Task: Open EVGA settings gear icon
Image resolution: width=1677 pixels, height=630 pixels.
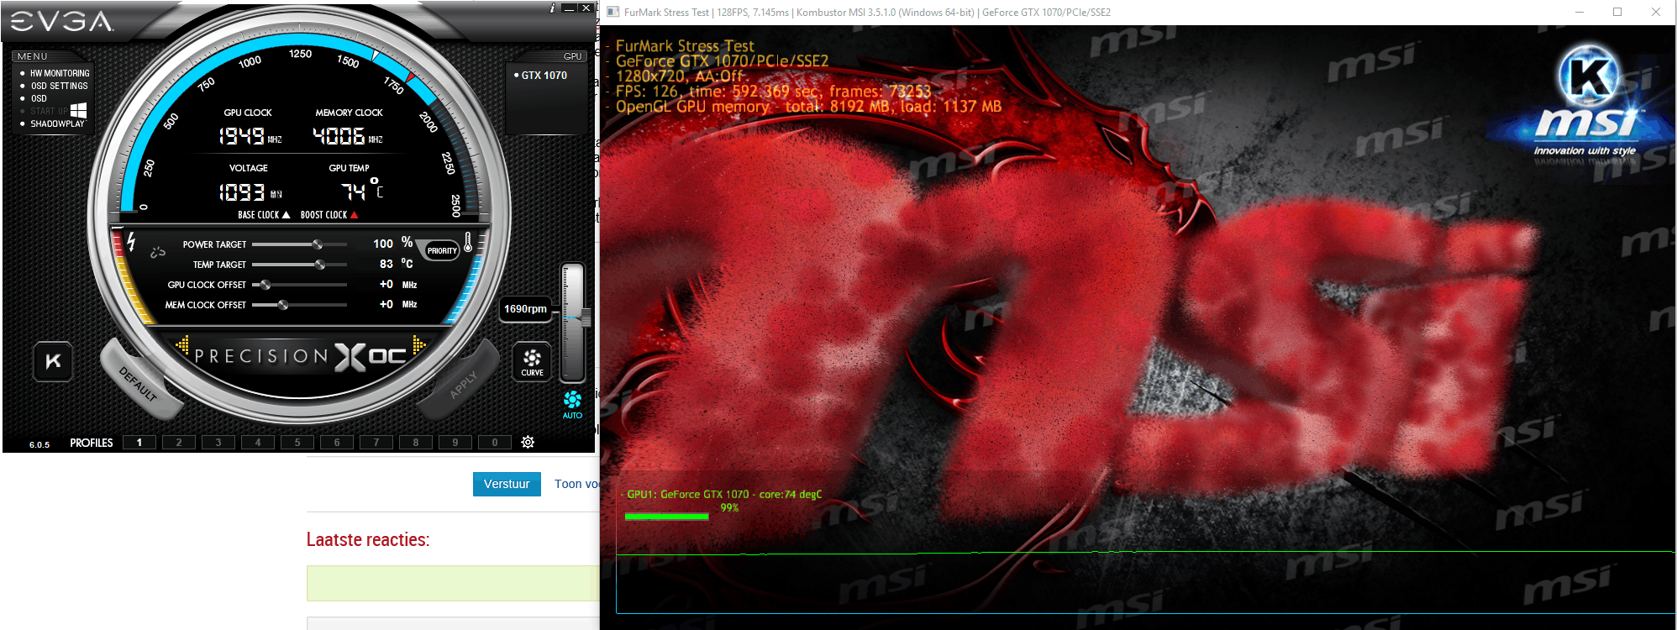Action: pyautogui.click(x=528, y=442)
